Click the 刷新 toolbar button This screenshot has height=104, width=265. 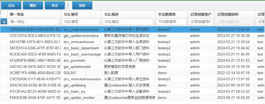coord(82,5)
